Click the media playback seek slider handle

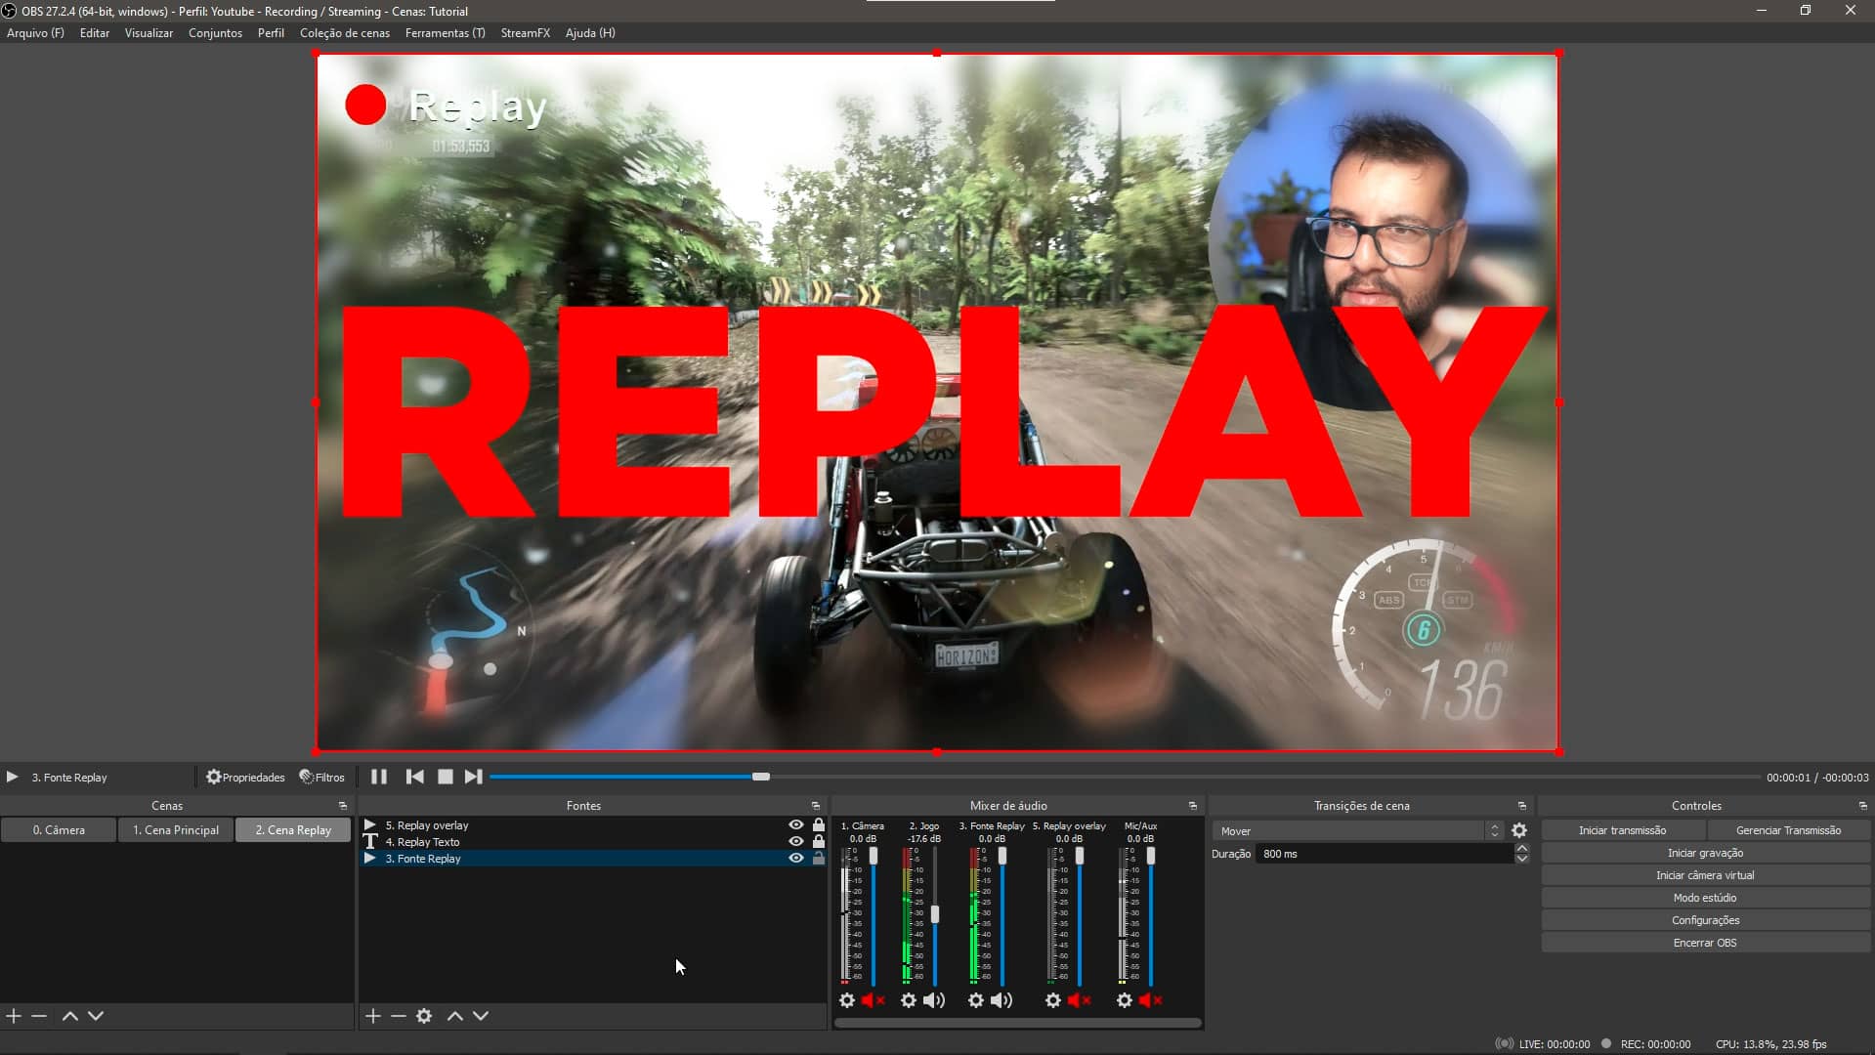(x=761, y=777)
